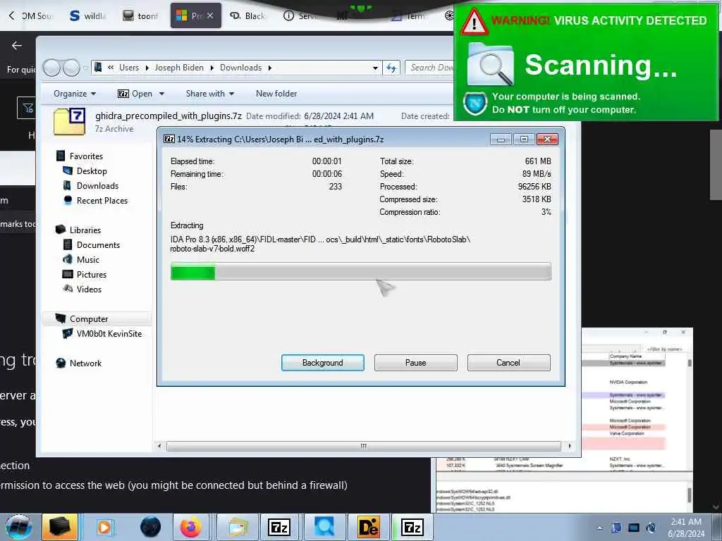Click Open in the Explorer toolbar

click(x=135, y=94)
